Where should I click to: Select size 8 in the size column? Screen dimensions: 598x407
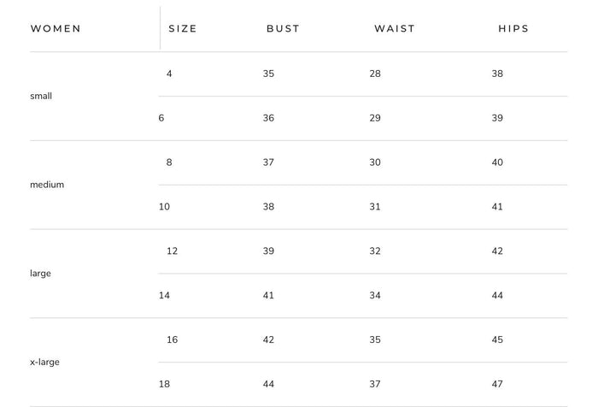[x=169, y=162]
